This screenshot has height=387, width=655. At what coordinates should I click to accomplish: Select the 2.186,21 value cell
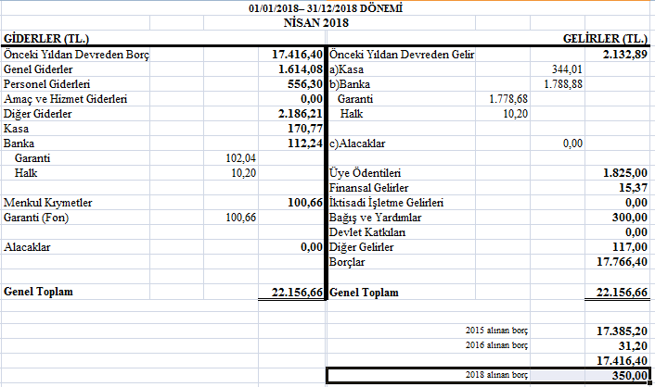(x=301, y=114)
